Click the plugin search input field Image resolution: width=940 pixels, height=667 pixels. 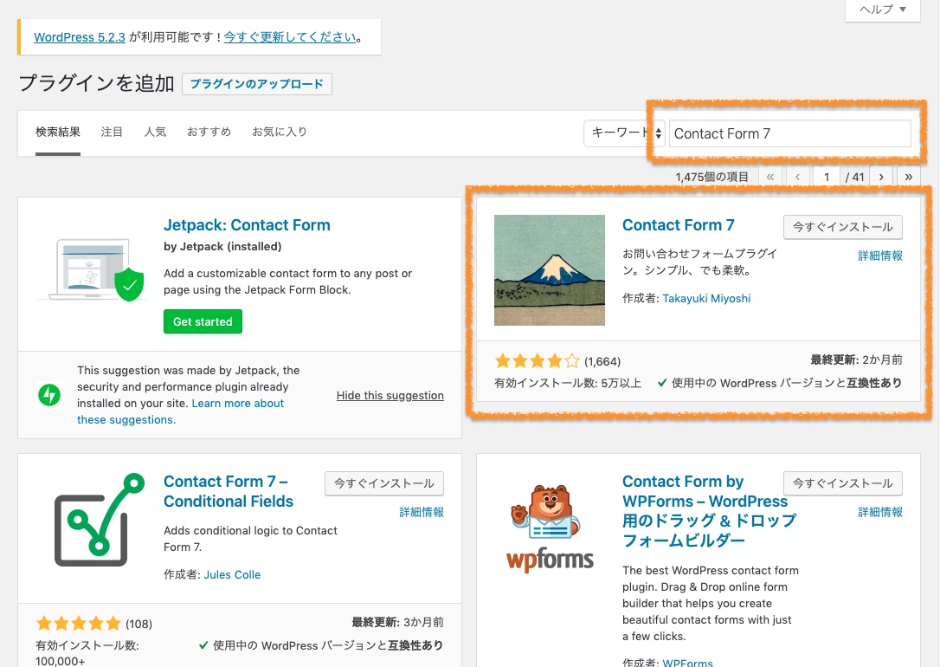click(789, 133)
